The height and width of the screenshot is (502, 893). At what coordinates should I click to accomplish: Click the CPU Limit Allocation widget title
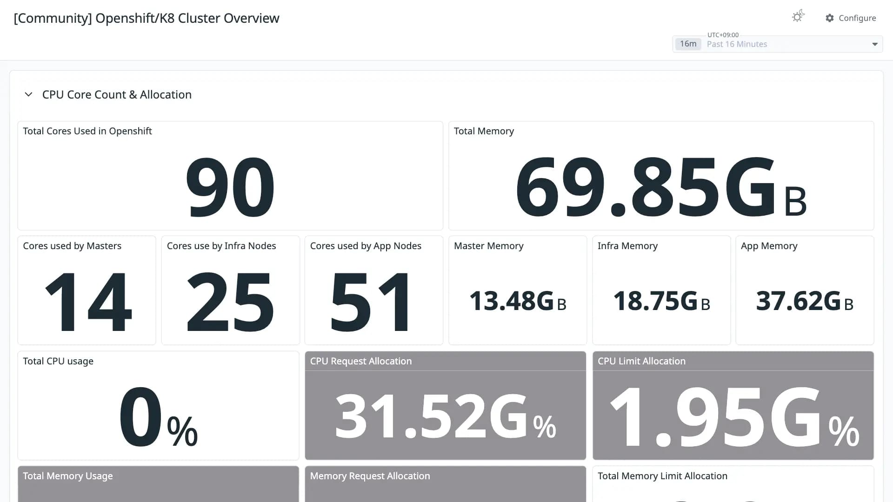click(x=641, y=361)
